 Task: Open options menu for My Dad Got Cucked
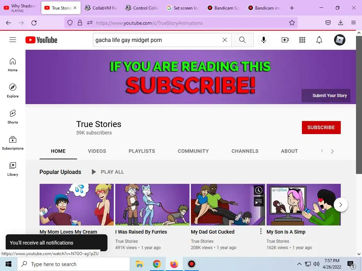pyautogui.click(x=261, y=231)
